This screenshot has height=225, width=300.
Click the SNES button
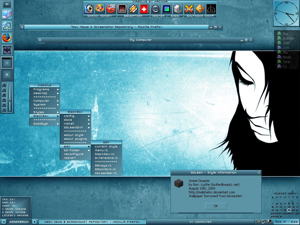[x=175, y=16]
